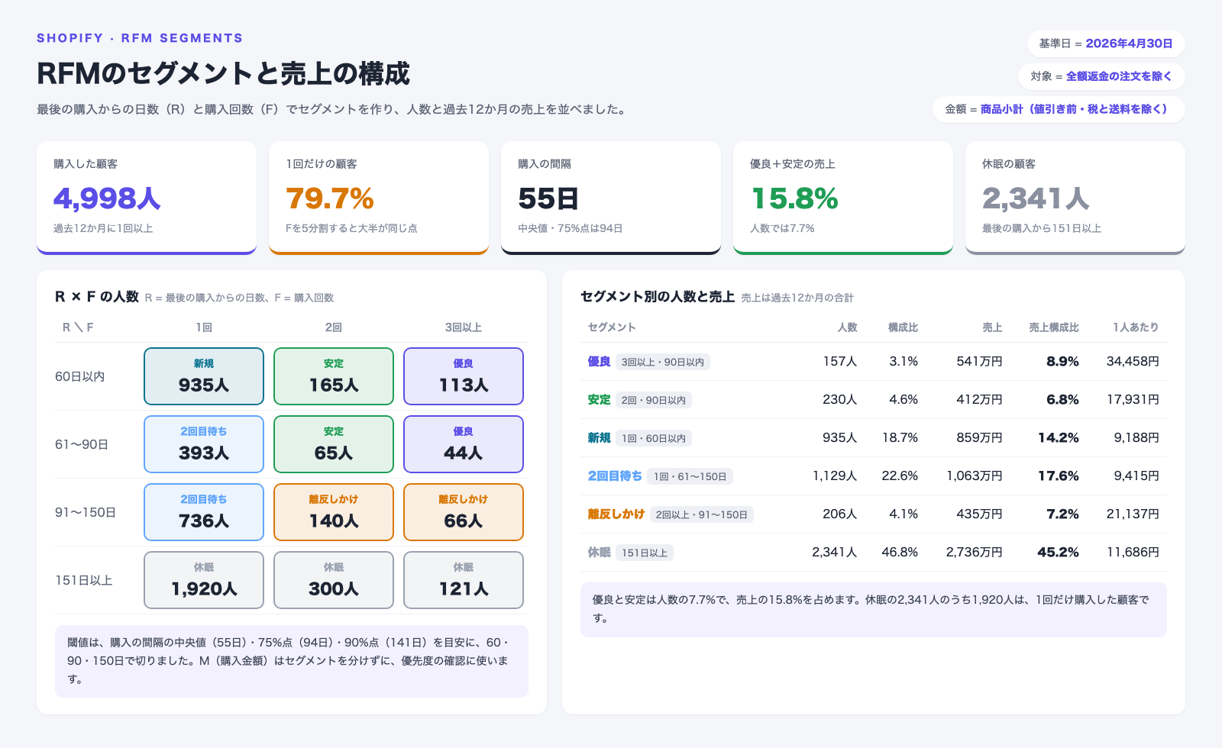This screenshot has width=1222, height=748.
Task: Click the 541万円 sales value
Action: (980, 361)
